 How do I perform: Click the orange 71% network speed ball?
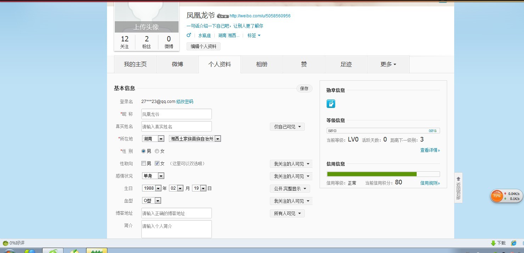coord(497,196)
